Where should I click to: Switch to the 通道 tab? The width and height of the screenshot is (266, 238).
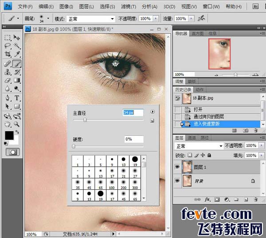tap(192, 138)
